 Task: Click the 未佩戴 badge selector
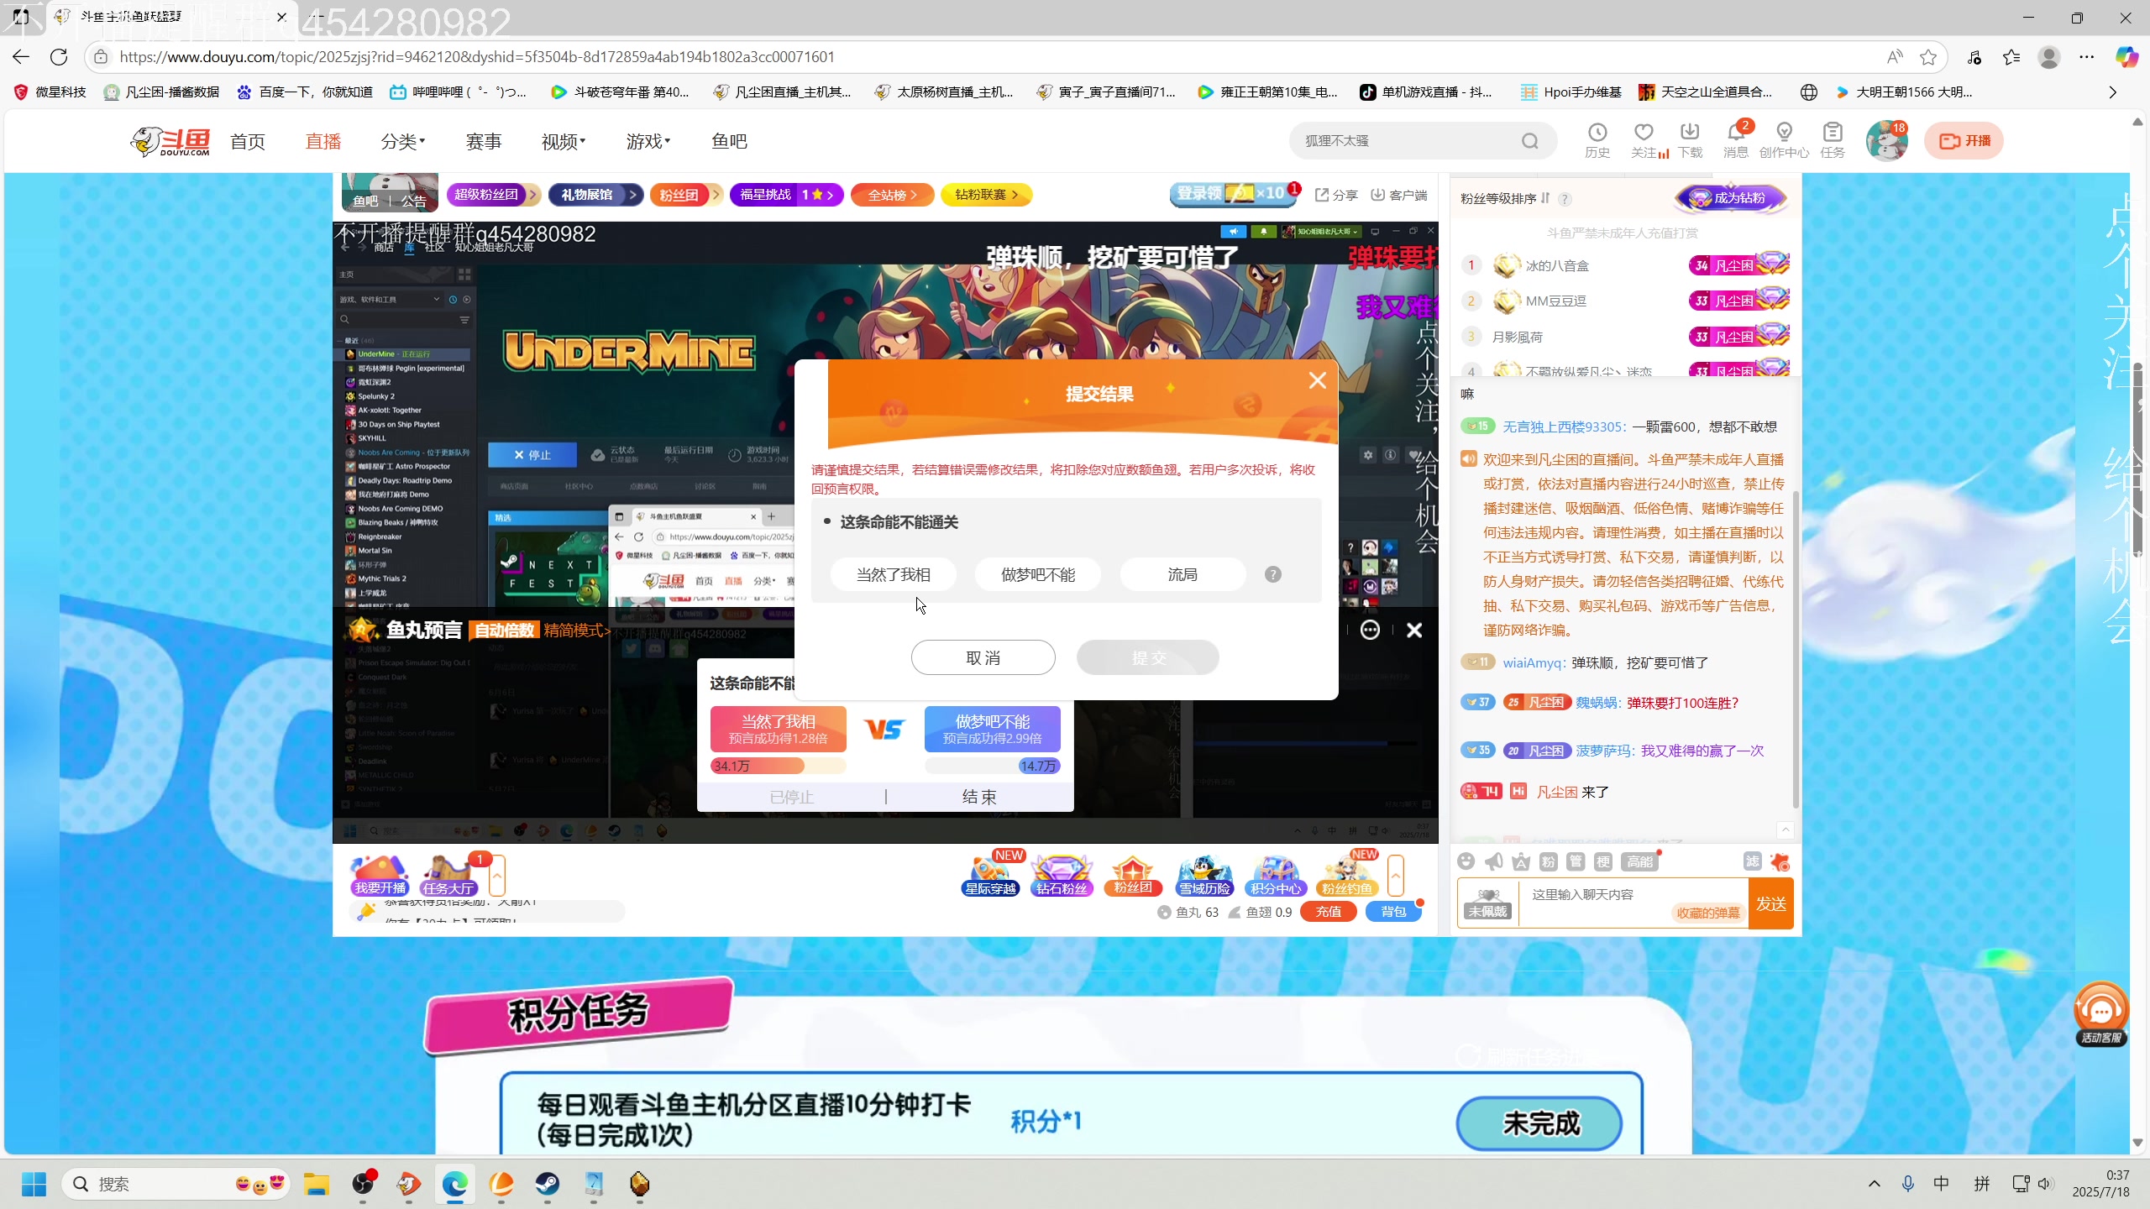pyautogui.click(x=1487, y=903)
